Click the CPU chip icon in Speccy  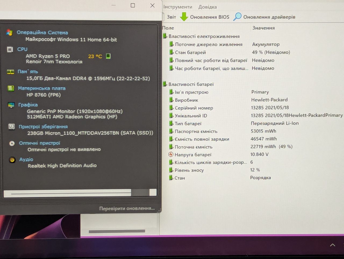point(10,49)
